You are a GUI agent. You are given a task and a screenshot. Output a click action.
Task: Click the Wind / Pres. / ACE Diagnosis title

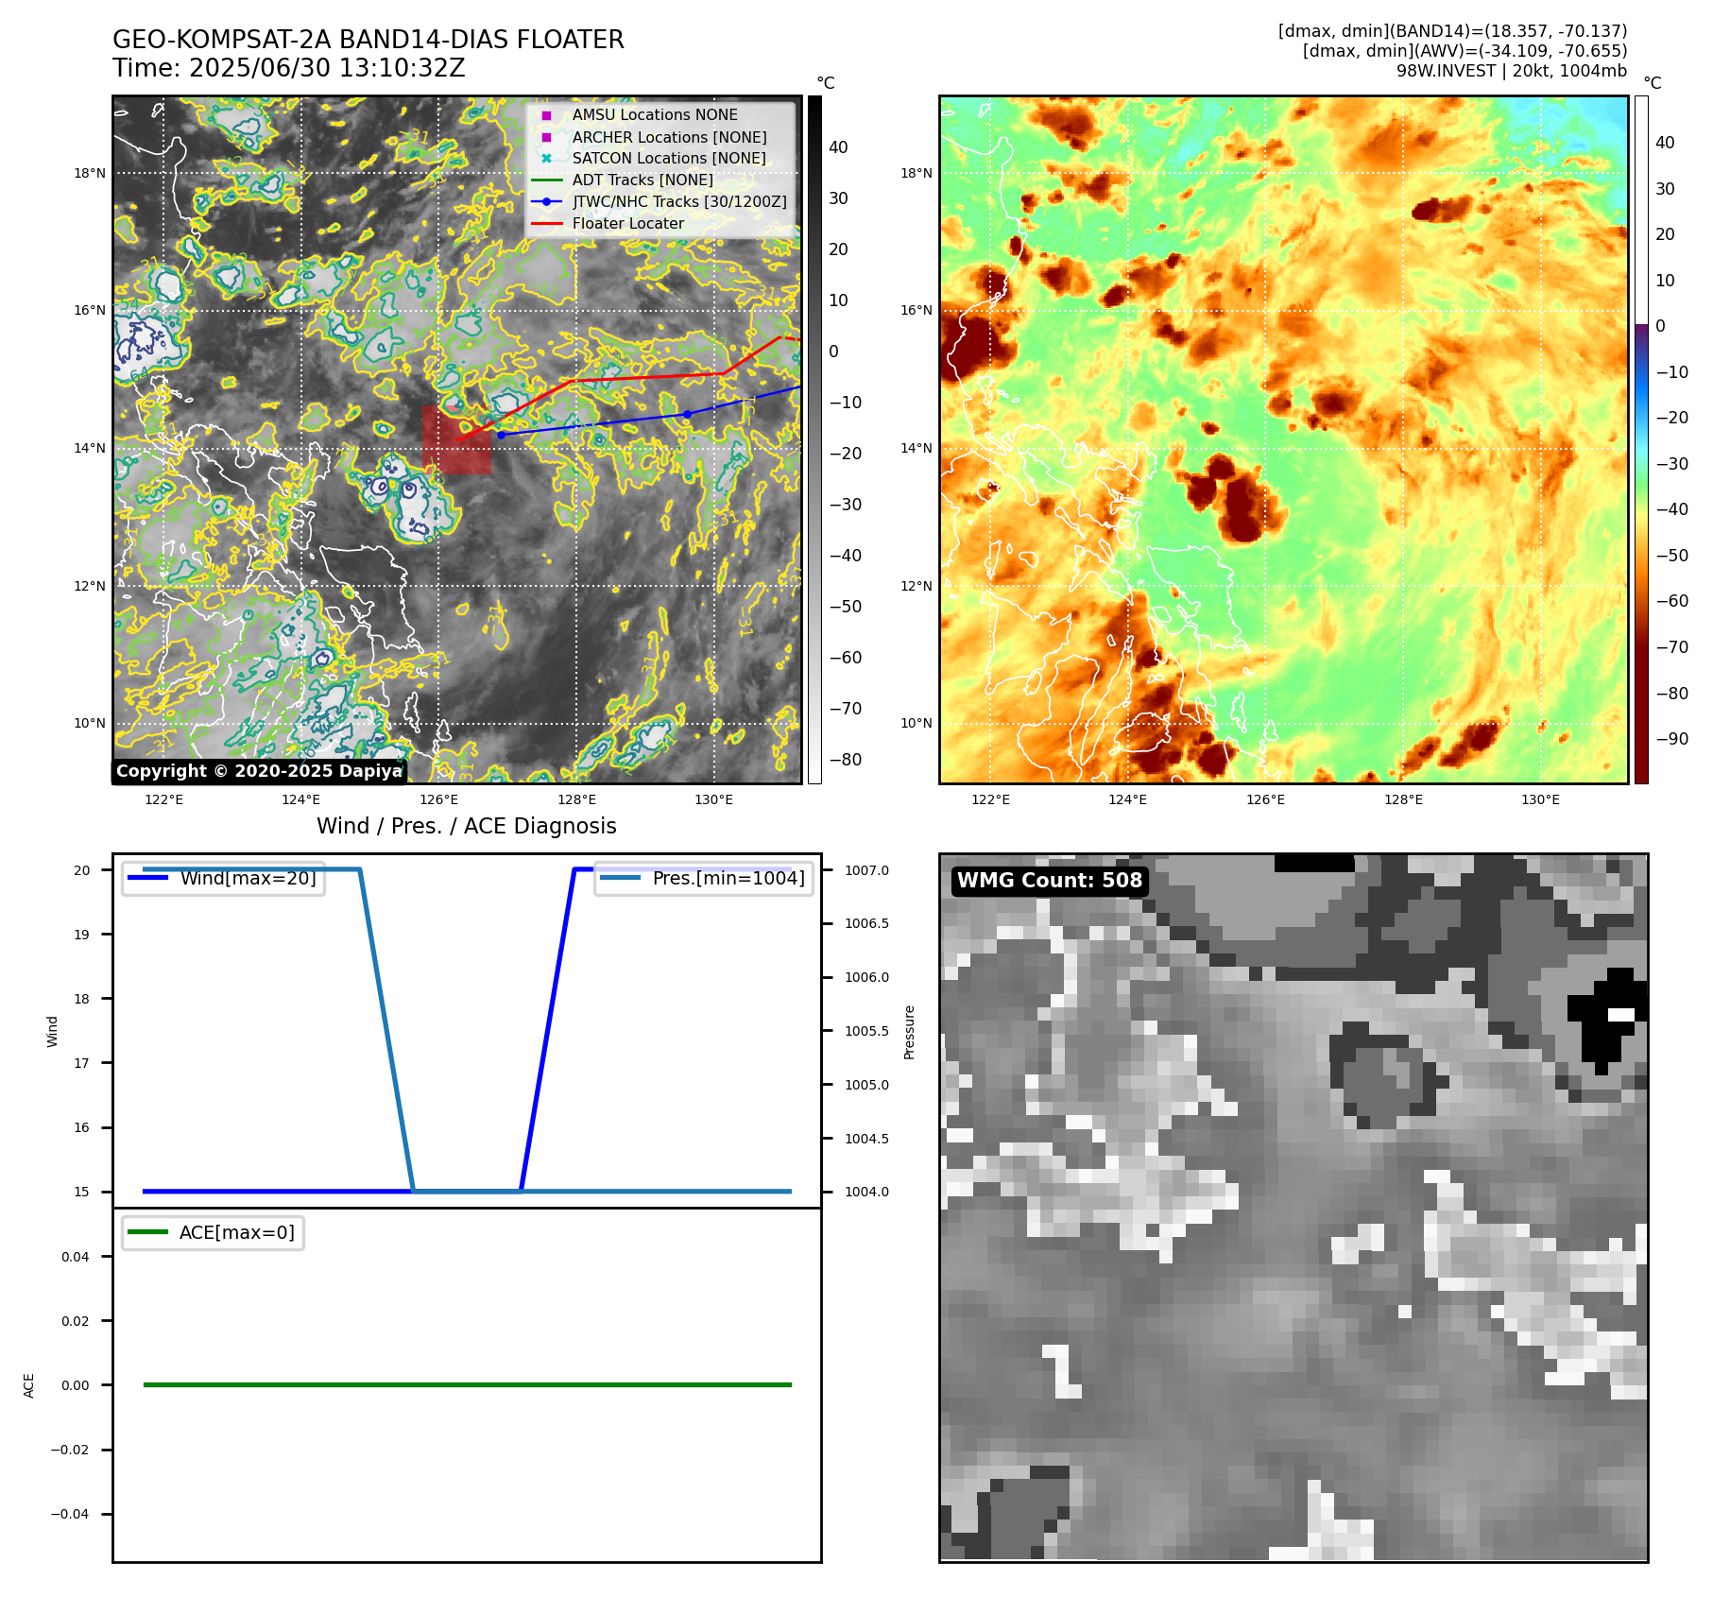467,826
